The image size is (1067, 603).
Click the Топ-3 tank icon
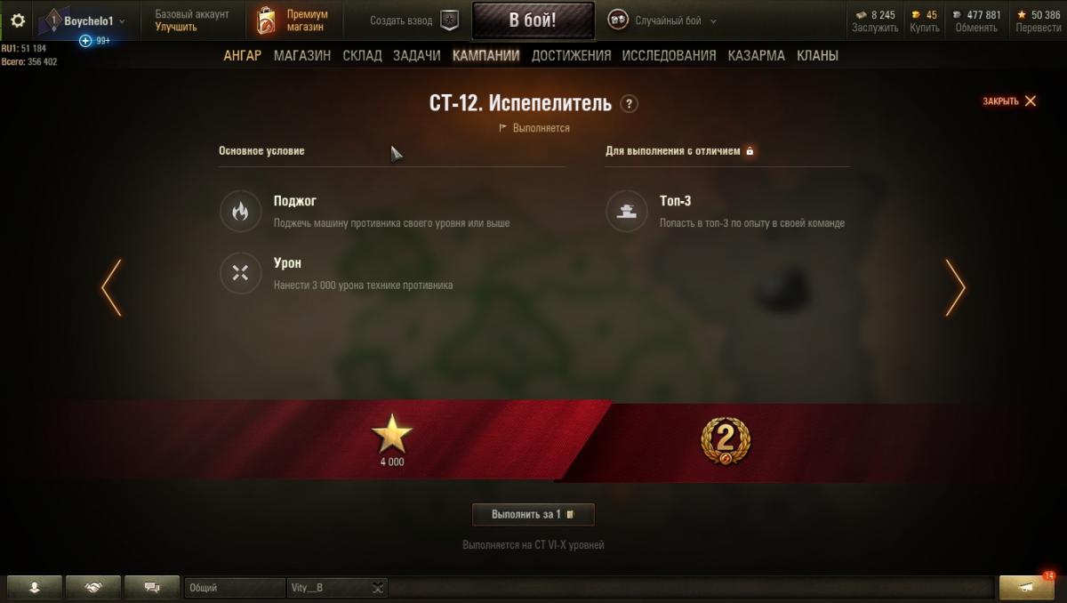coord(626,212)
